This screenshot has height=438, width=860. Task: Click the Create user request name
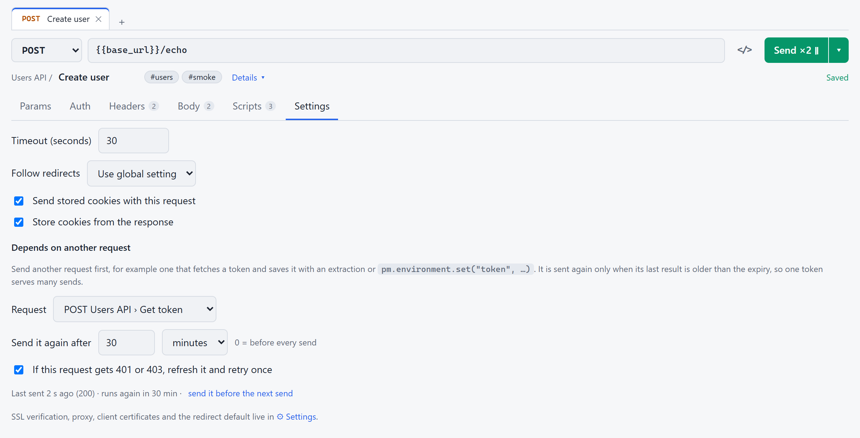tap(84, 77)
